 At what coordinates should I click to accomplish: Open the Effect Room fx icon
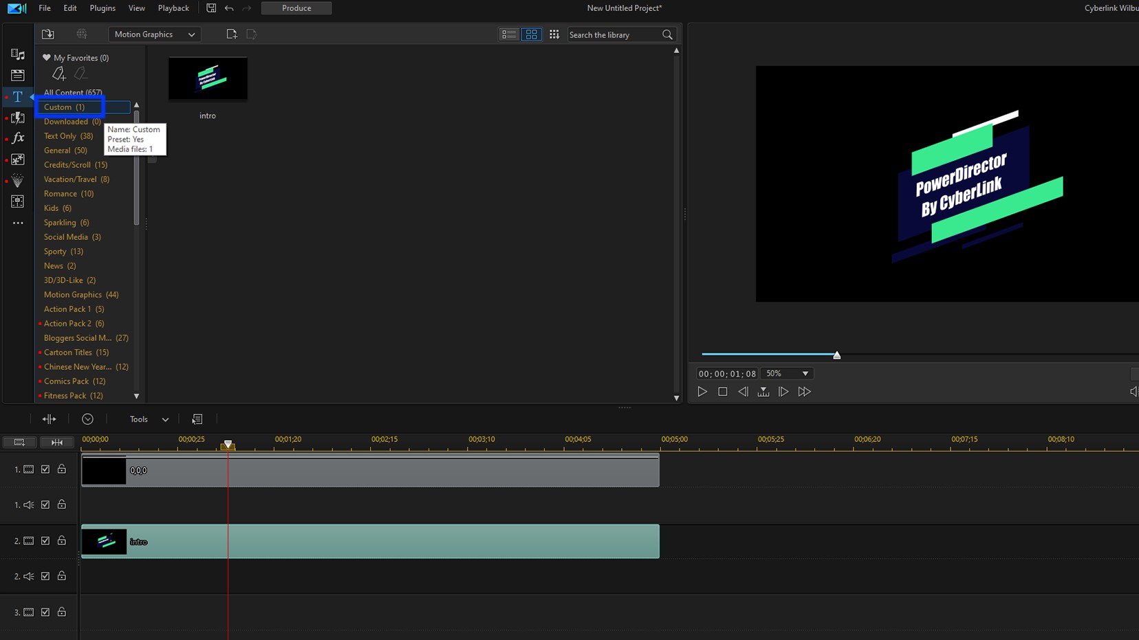[18, 138]
